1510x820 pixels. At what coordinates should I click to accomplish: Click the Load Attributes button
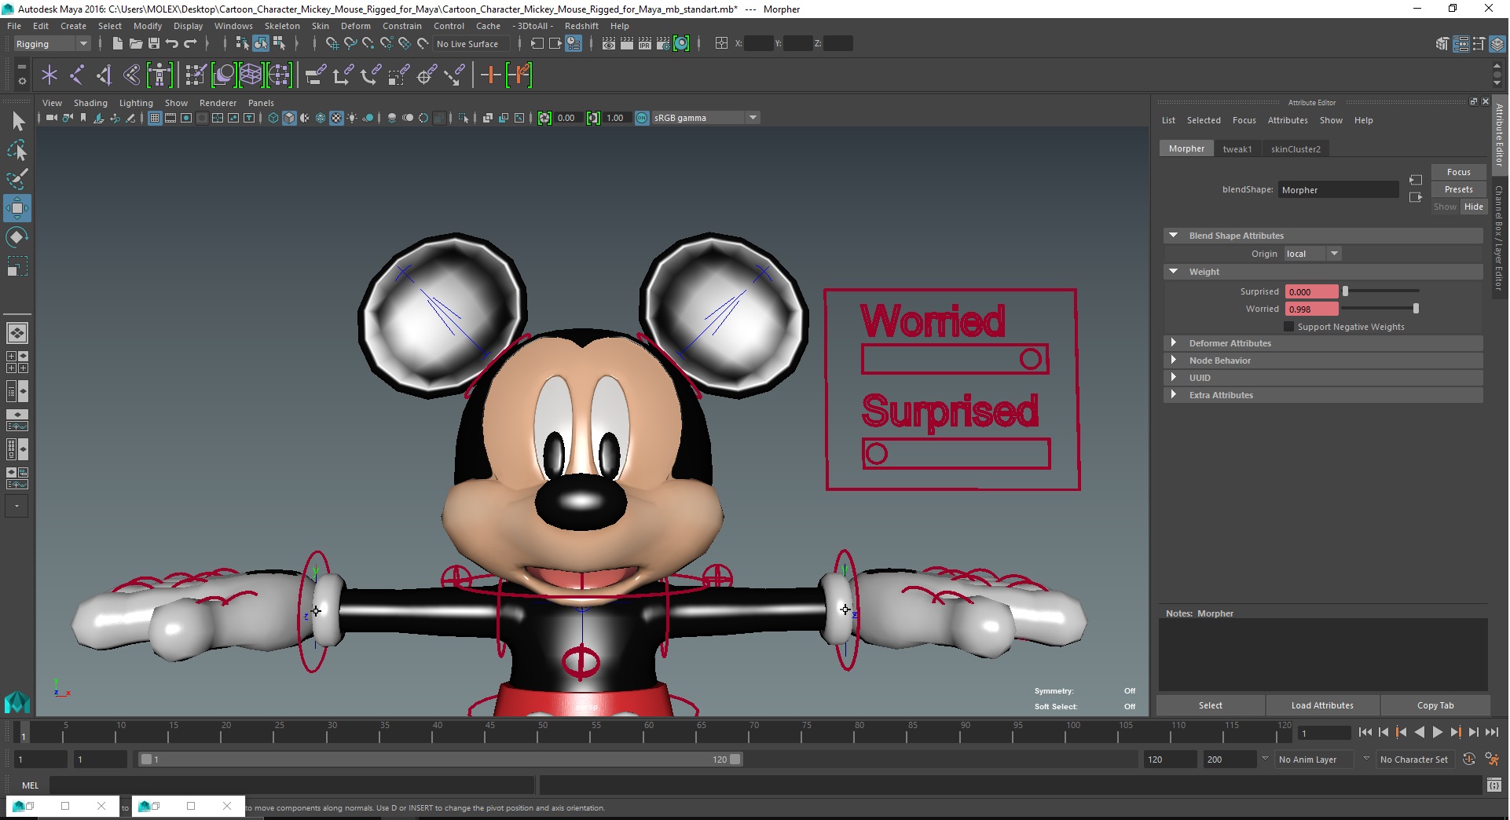pos(1322,705)
